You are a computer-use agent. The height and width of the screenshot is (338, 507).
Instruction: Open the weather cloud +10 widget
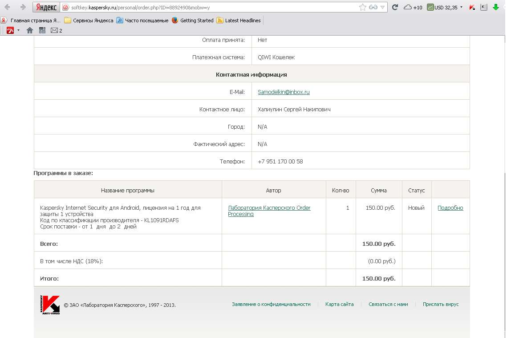(x=413, y=7)
